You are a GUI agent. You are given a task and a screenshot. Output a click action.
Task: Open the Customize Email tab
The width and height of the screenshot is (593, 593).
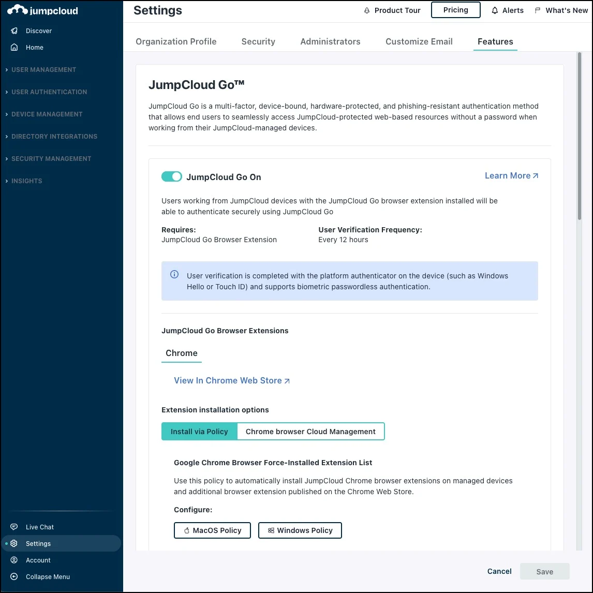[419, 42]
